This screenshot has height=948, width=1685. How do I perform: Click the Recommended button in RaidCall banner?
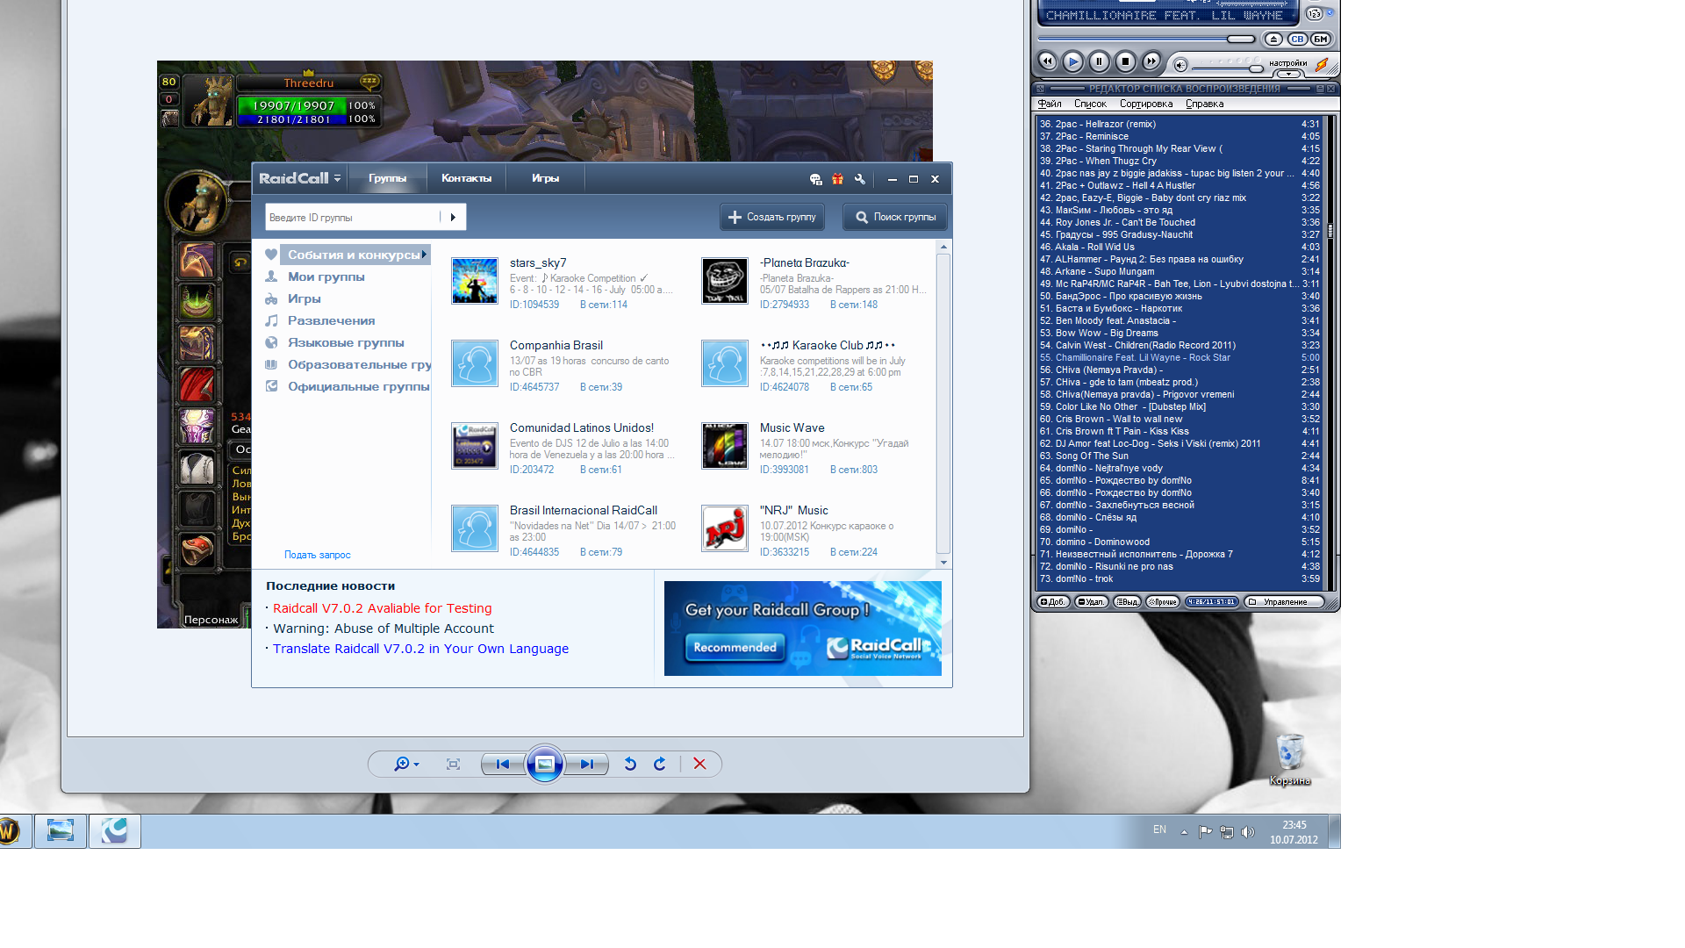[735, 648]
